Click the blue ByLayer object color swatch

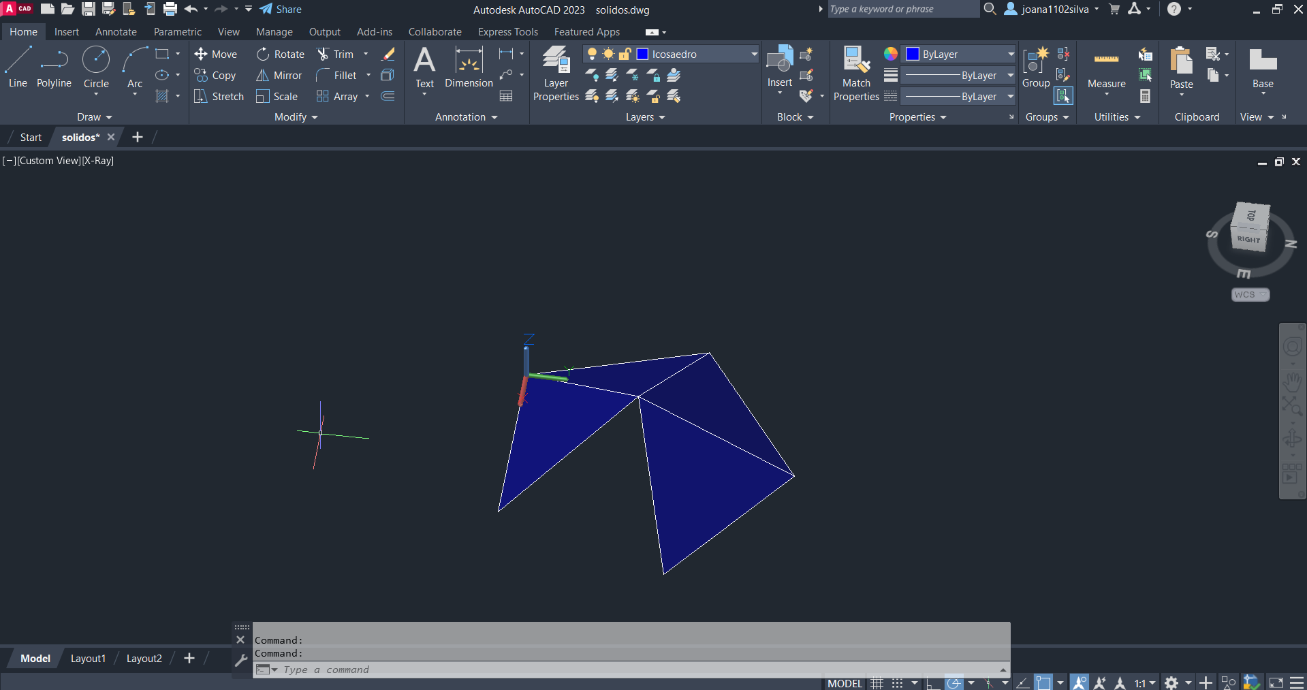tap(913, 54)
